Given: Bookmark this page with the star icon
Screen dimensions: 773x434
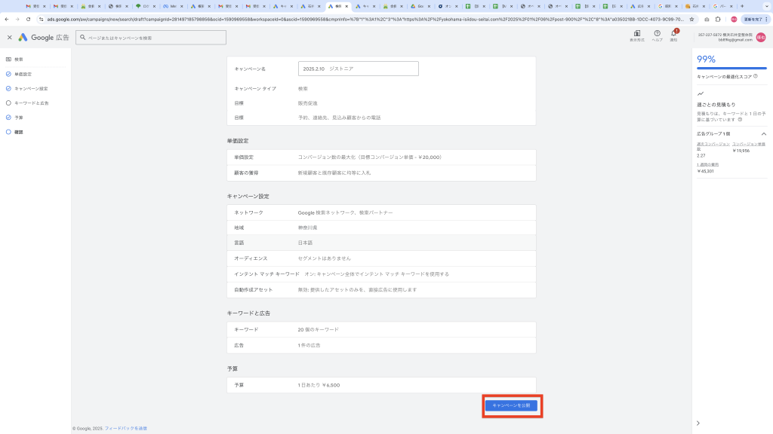Looking at the screenshot, I should tap(691, 19).
